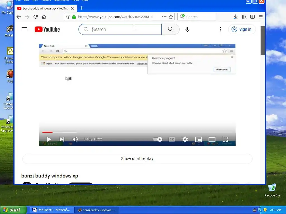Open a new tab with plus button
This screenshot has height=214, width=286.
(x=82, y=8)
